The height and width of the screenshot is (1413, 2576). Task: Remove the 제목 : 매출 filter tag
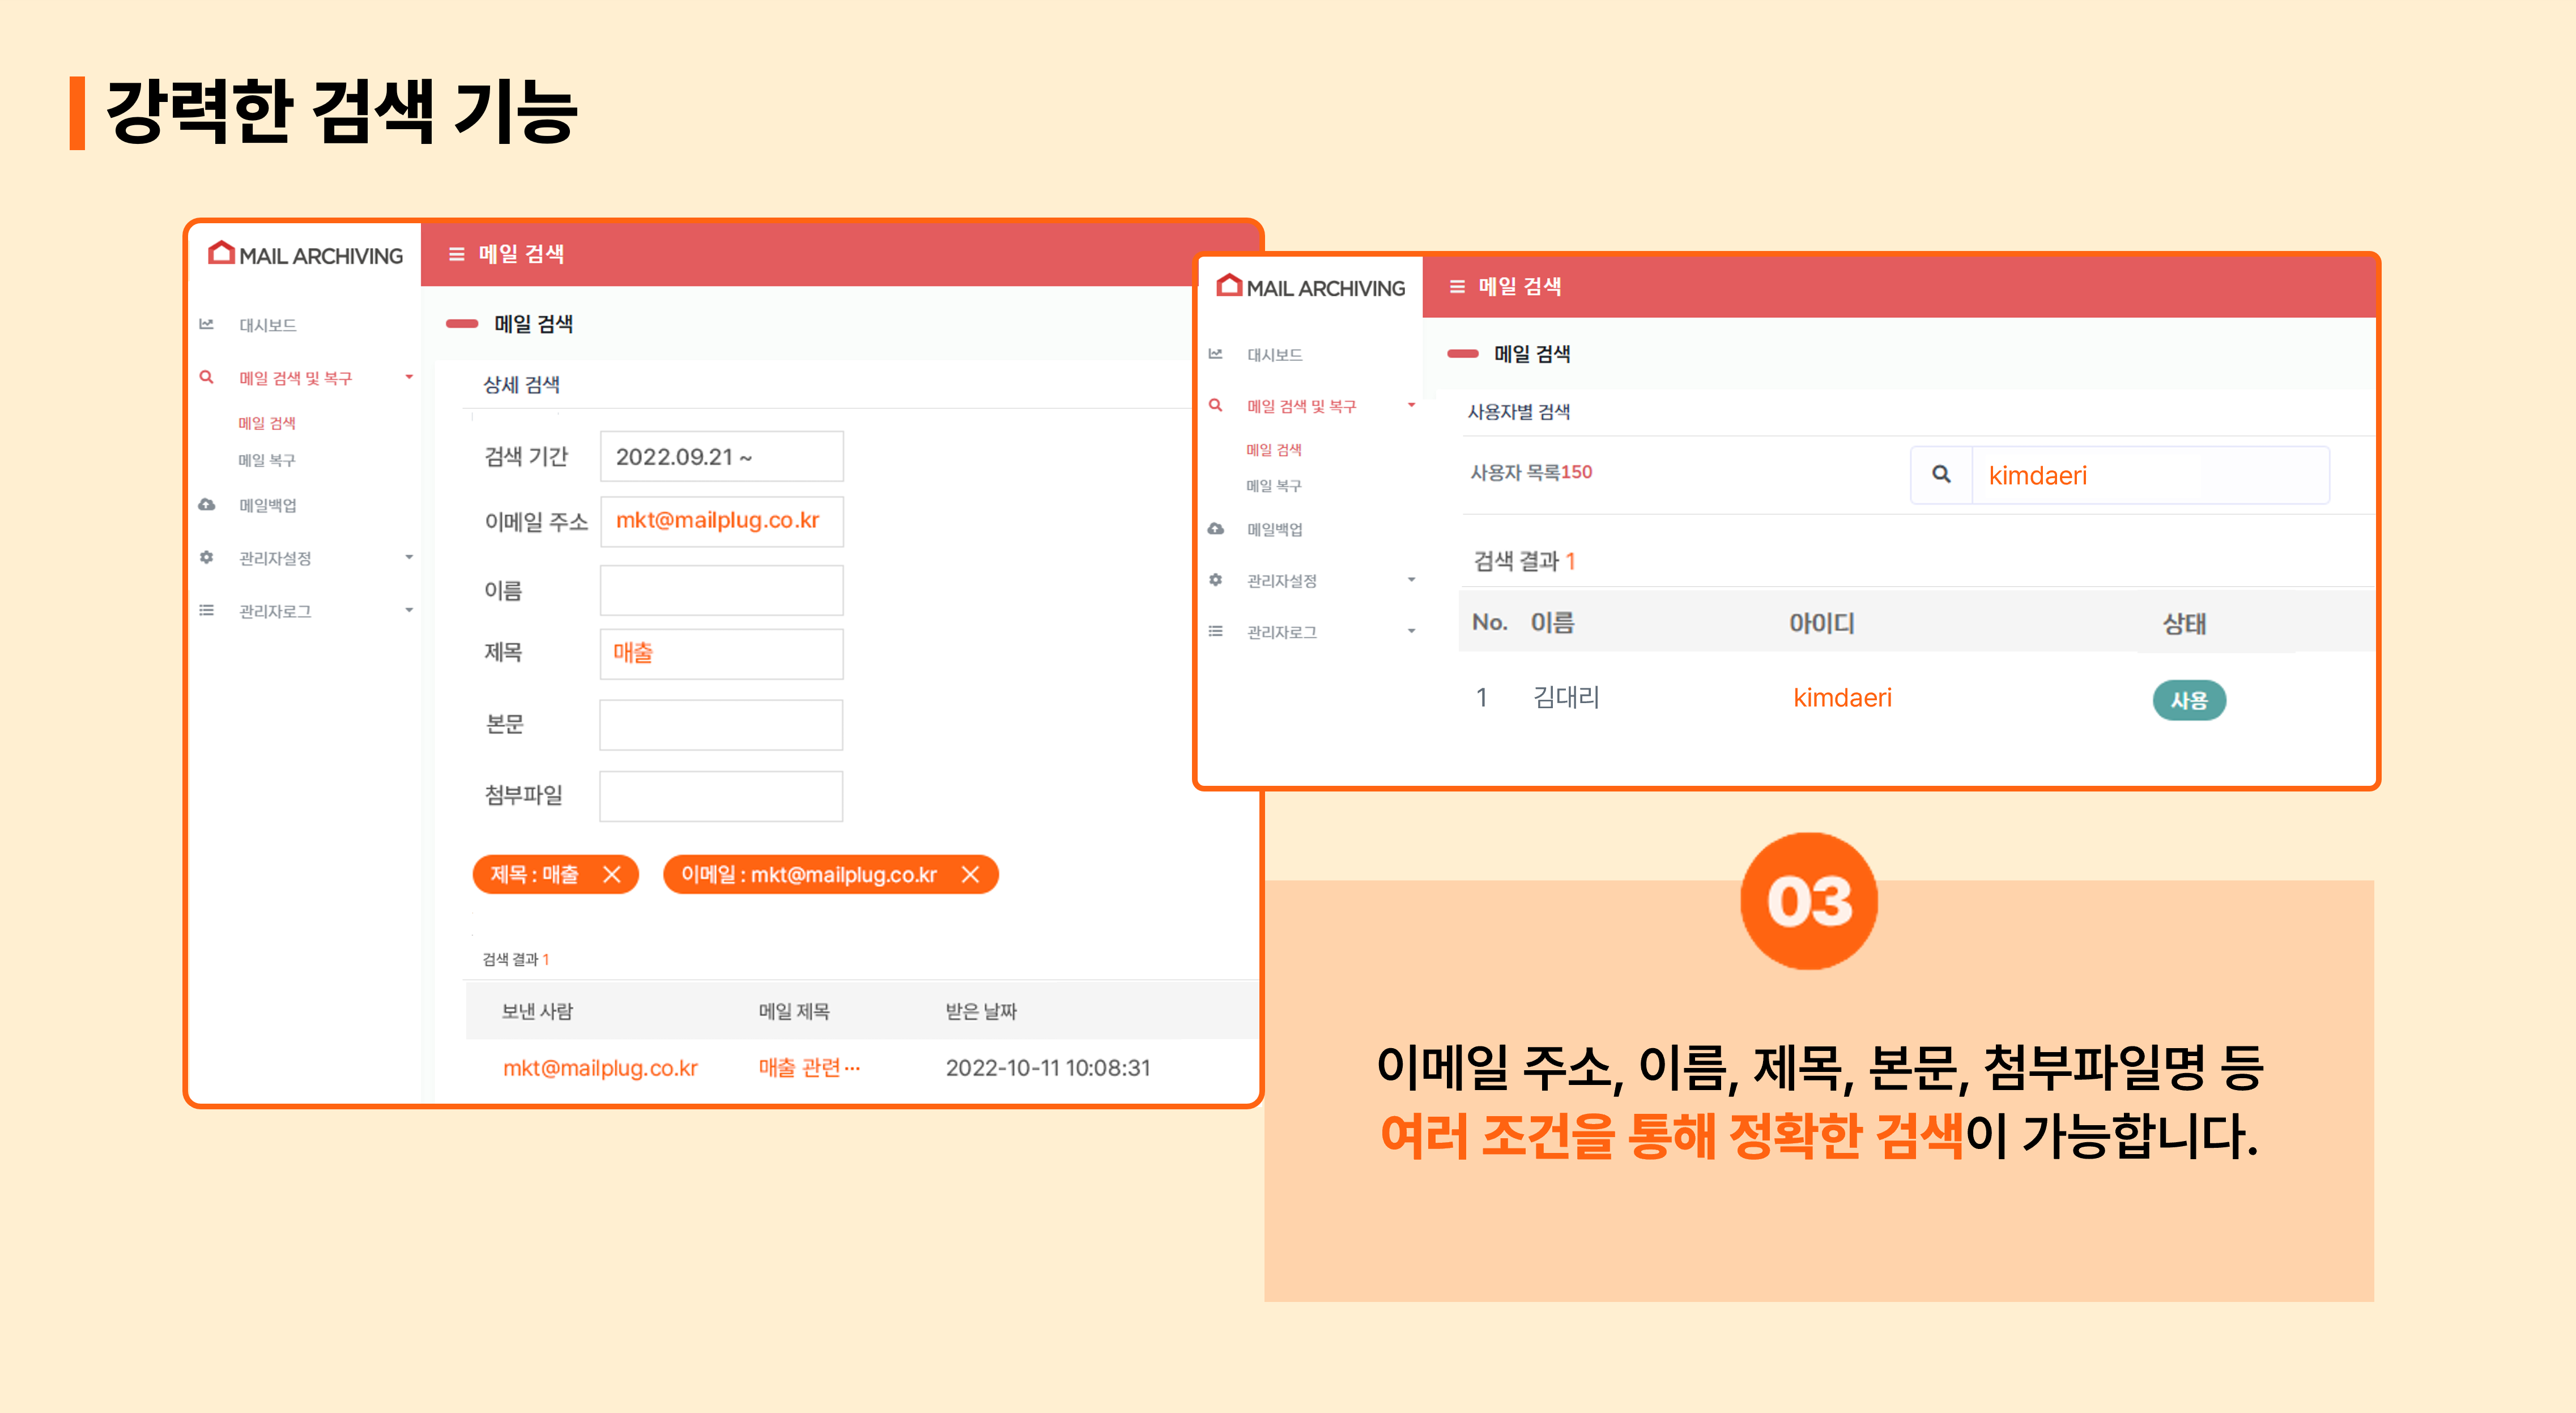(x=612, y=875)
